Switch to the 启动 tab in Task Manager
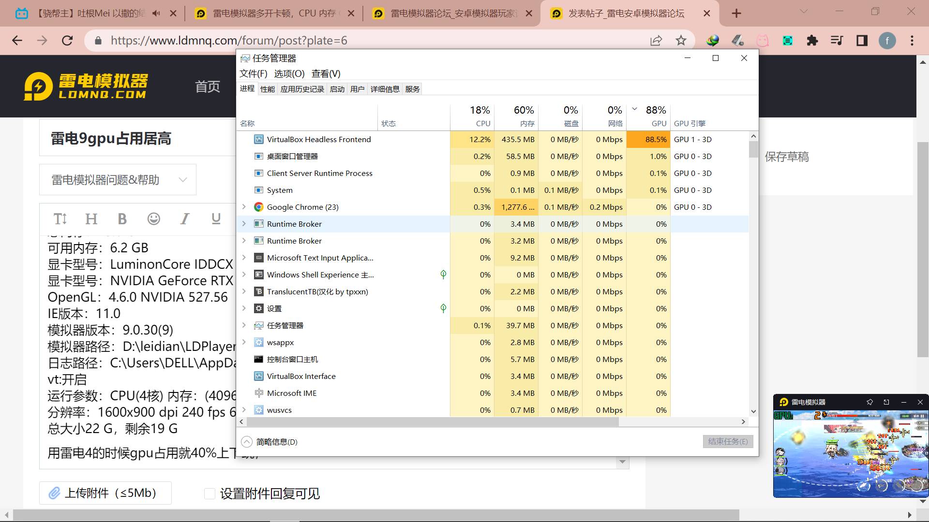Screen dimensions: 929x522 pos(337,89)
